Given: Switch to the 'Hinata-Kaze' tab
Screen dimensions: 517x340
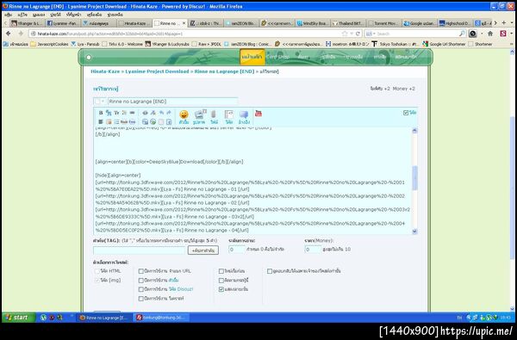Looking at the screenshot, I should click(x=134, y=23).
